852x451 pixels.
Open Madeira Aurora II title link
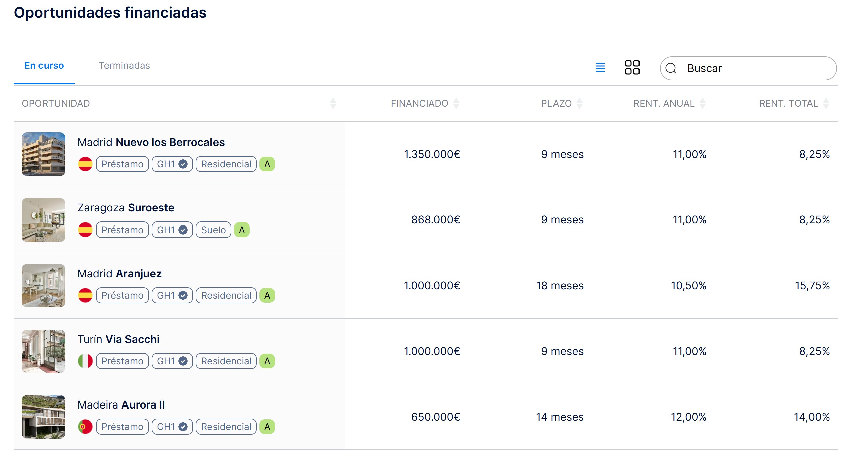121,405
